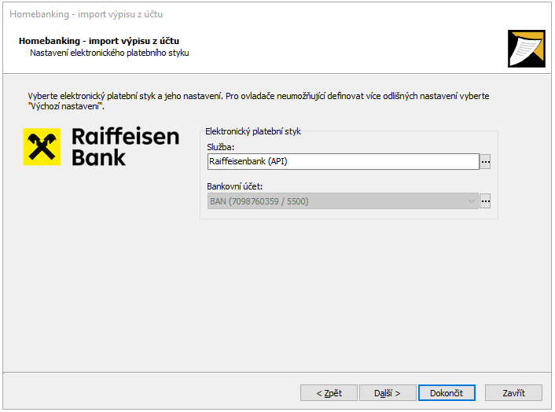Image resolution: width=555 pixels, height=412 pixels.
Task: Open service selection via Služba ellipsis button
Action: pyautogui.click(x=485, y=162)
